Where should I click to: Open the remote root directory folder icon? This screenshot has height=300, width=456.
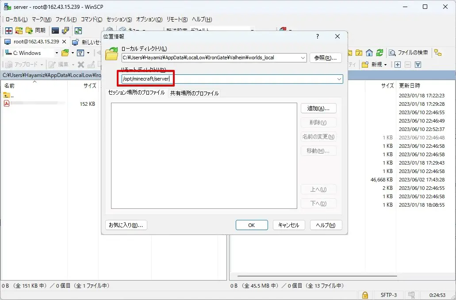pos(359,53)
